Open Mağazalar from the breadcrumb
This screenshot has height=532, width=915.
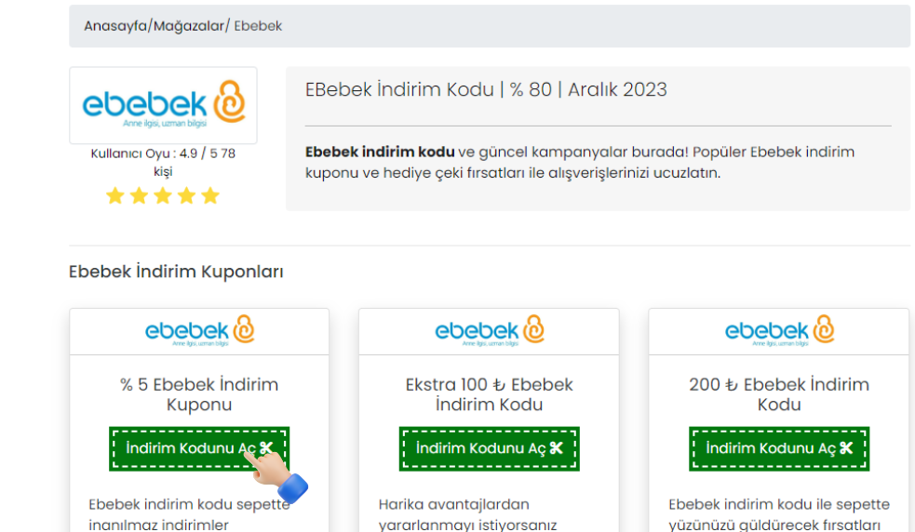point(189,26)
